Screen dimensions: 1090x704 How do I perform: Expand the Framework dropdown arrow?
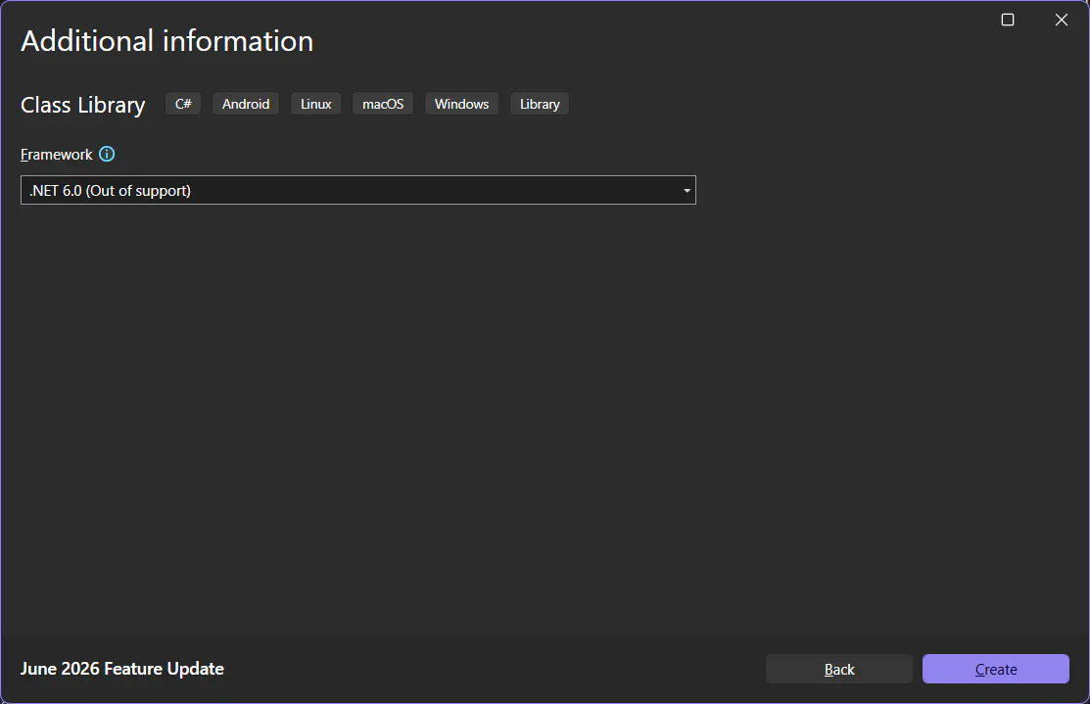(687, 190)
